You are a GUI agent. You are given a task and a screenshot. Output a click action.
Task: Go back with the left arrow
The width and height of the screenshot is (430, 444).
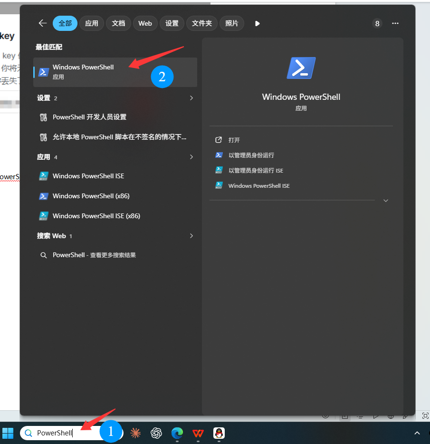[43, 23]
